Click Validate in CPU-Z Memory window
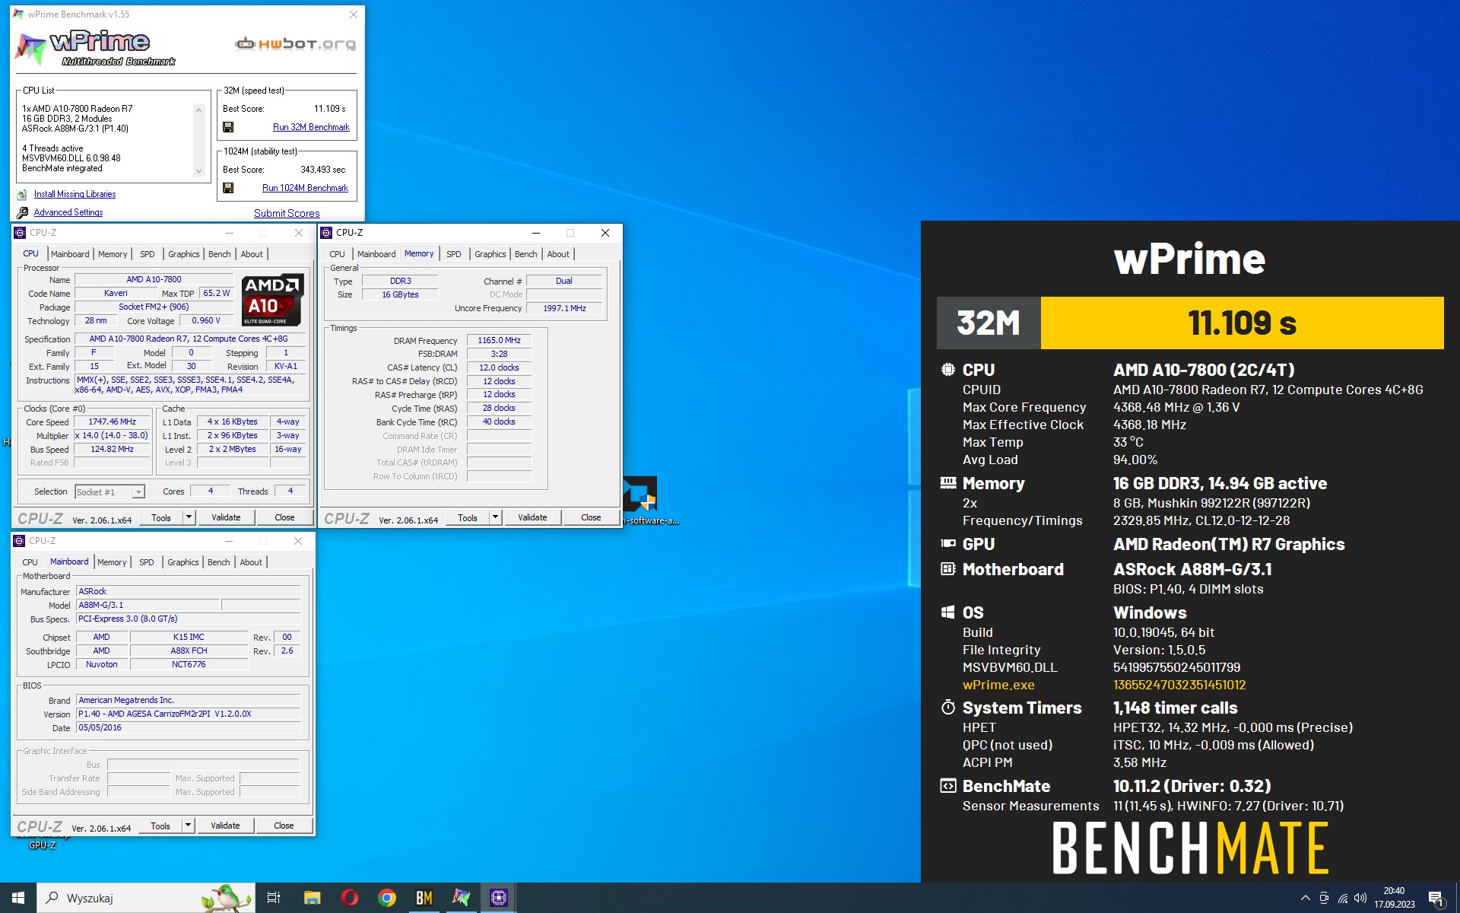1460x913 pixels. [x=532, y=517]
